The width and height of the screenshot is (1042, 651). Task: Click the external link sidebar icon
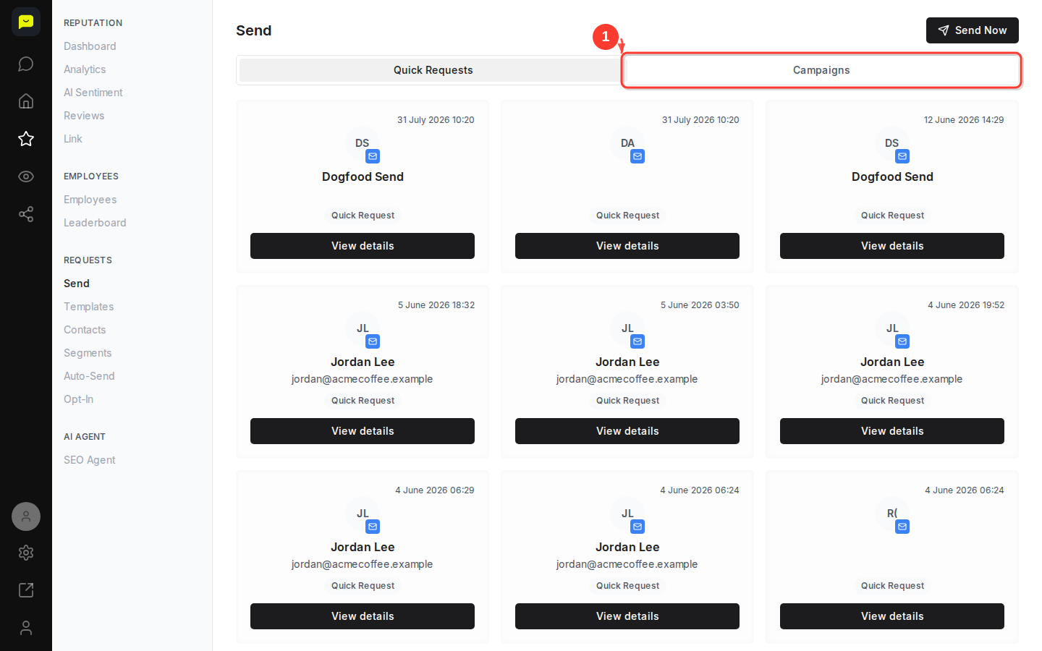(x=26, y=590)
